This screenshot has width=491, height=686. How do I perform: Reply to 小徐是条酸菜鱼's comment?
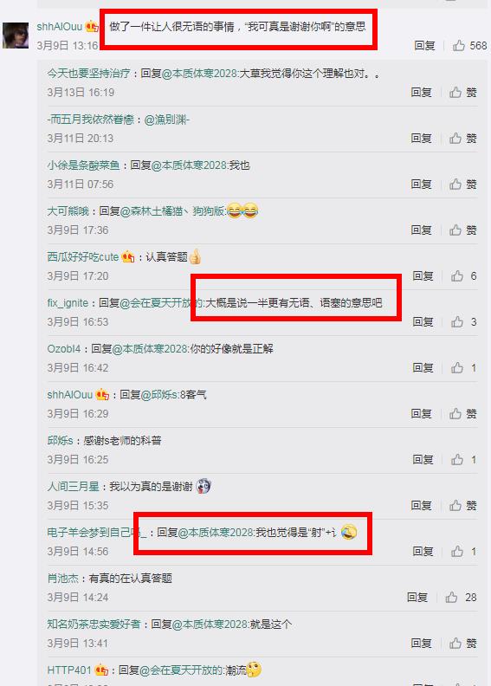click(x=421, y=184)
